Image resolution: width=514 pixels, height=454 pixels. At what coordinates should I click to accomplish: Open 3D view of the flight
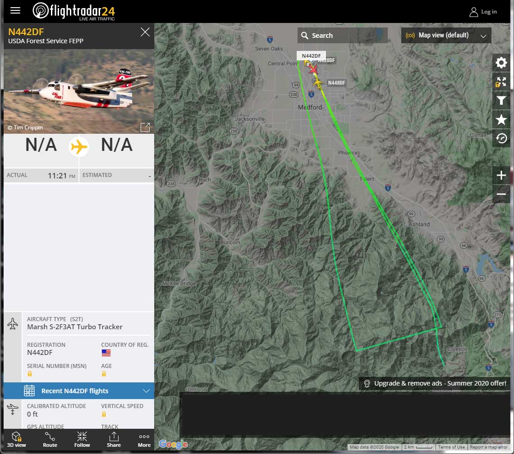tap(16, 439)
